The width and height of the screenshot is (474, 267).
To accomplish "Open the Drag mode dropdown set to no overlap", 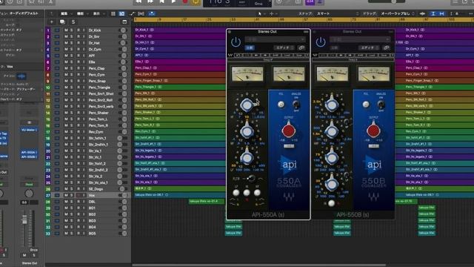I will (398, 13).
